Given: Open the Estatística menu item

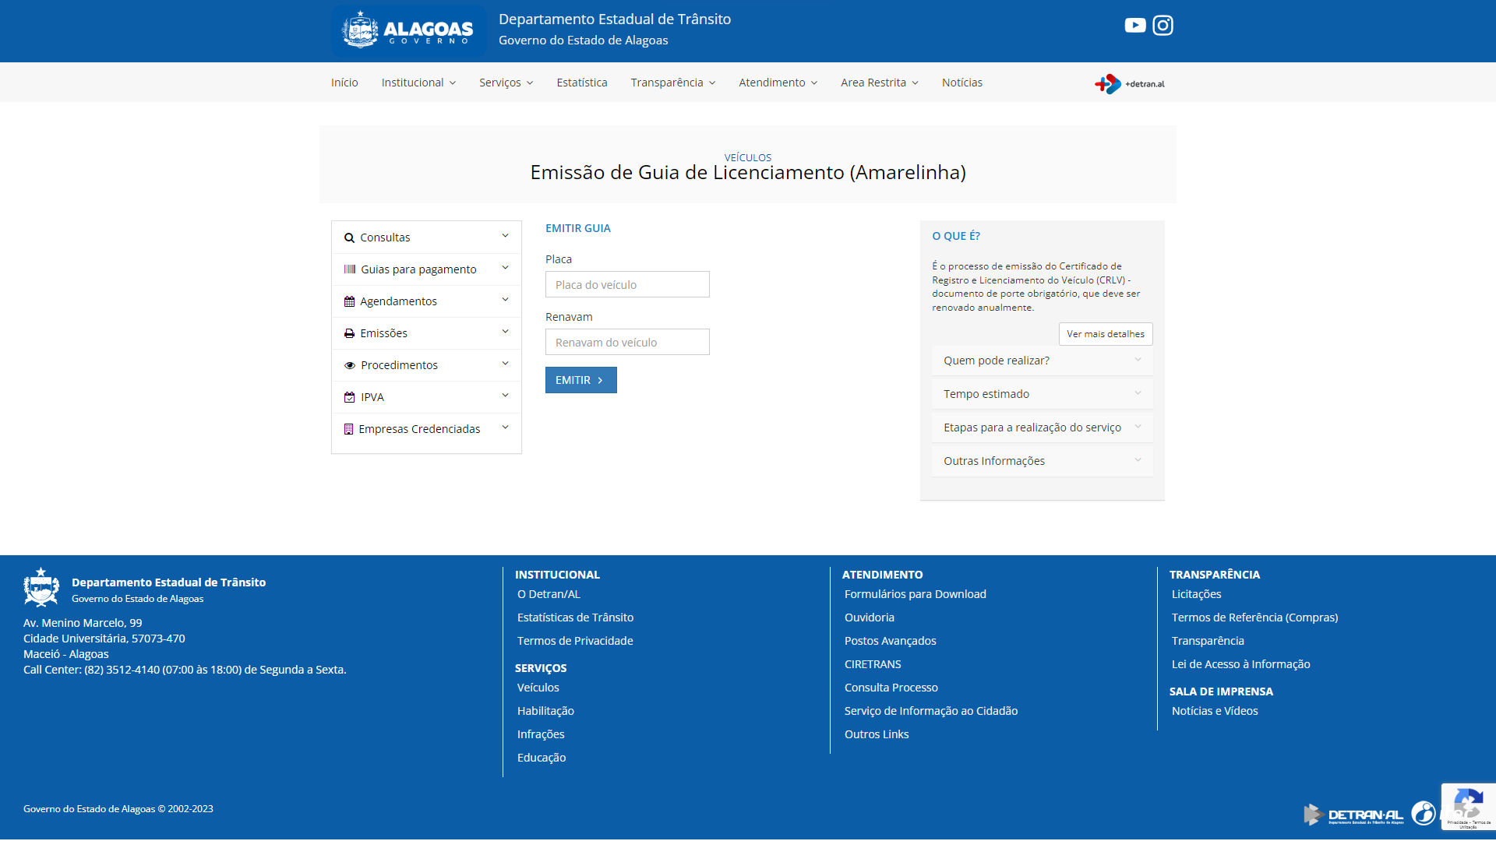Looking at the screenshot, I should (x=582, y=83).
